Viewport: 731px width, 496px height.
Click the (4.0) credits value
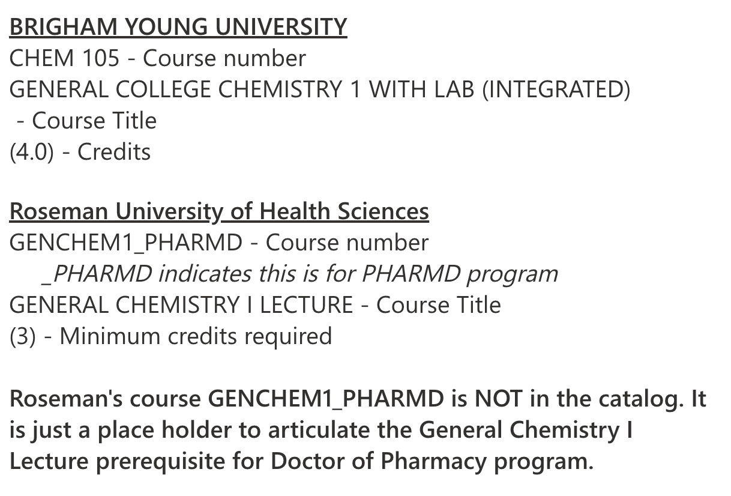pos(31,152)
